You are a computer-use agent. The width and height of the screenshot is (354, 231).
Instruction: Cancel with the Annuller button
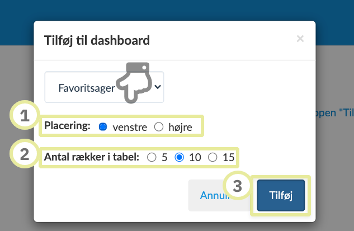click(x=210, y=195)
